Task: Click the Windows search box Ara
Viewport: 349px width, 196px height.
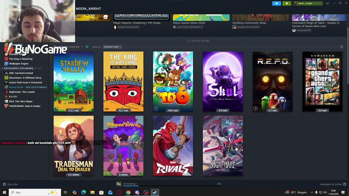Action: pyautogui.click(x=35, y=192)
